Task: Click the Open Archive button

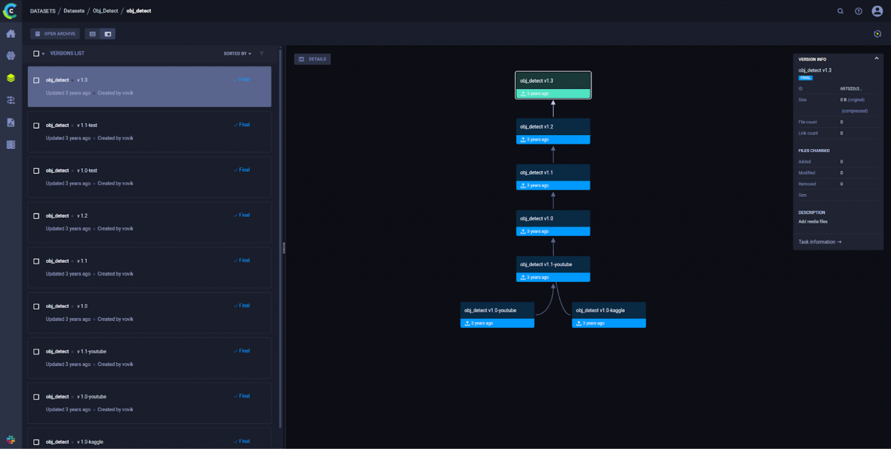Action: (x=55, y=34)
